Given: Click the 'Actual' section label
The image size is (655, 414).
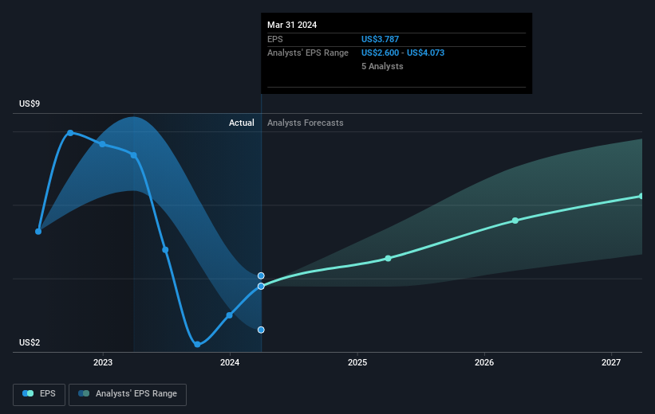Looking at the screenshot, I should tap(242, 123).
